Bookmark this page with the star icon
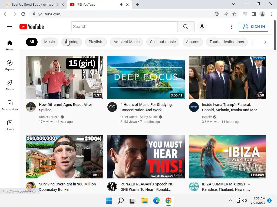The width and height of the screenshot is (277, 207). [234, 14]
